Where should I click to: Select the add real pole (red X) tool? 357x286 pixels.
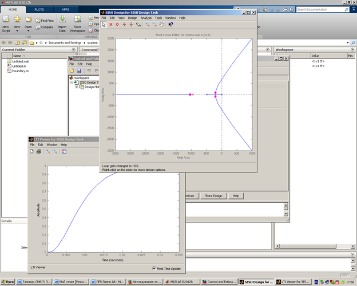coord(110,25)
